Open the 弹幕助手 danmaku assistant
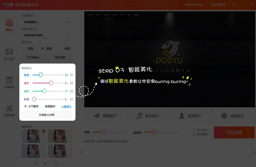The image size is (256, 167). coord(105,116)
